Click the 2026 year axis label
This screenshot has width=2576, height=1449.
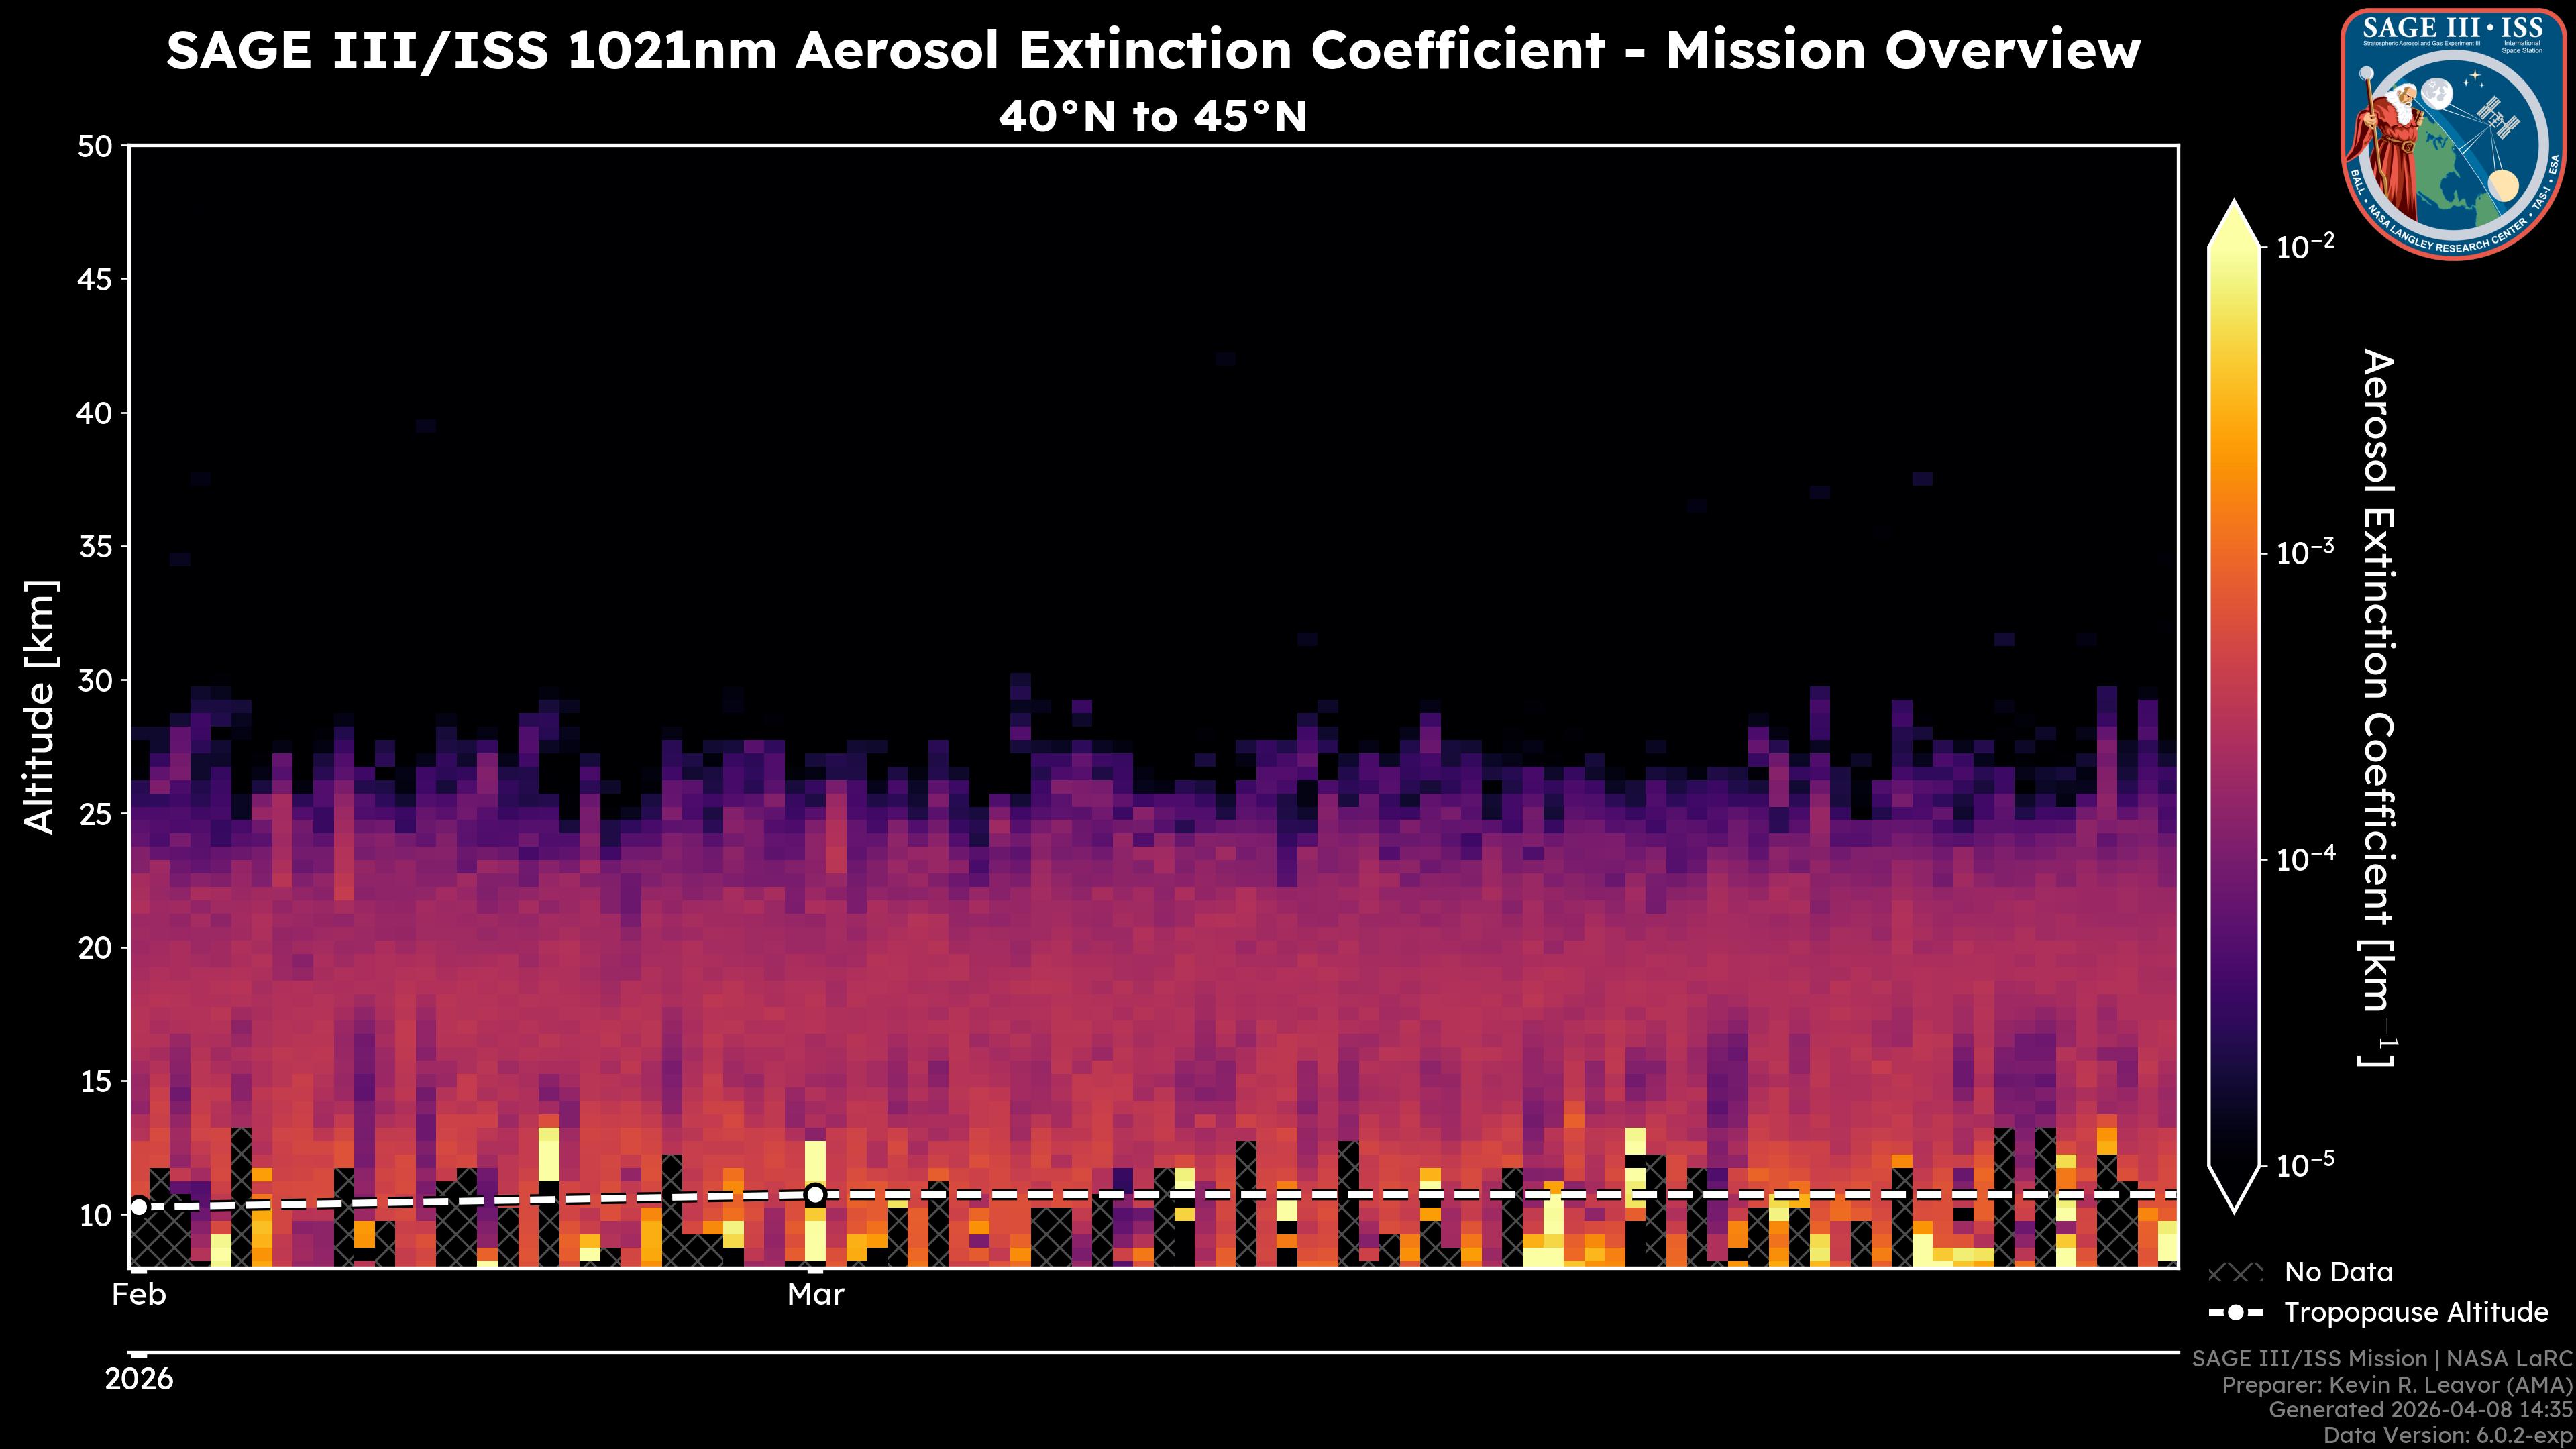pos(139,1379)
